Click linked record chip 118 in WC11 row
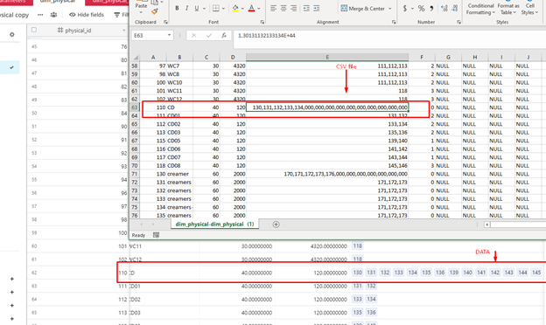 click(357, 245)
